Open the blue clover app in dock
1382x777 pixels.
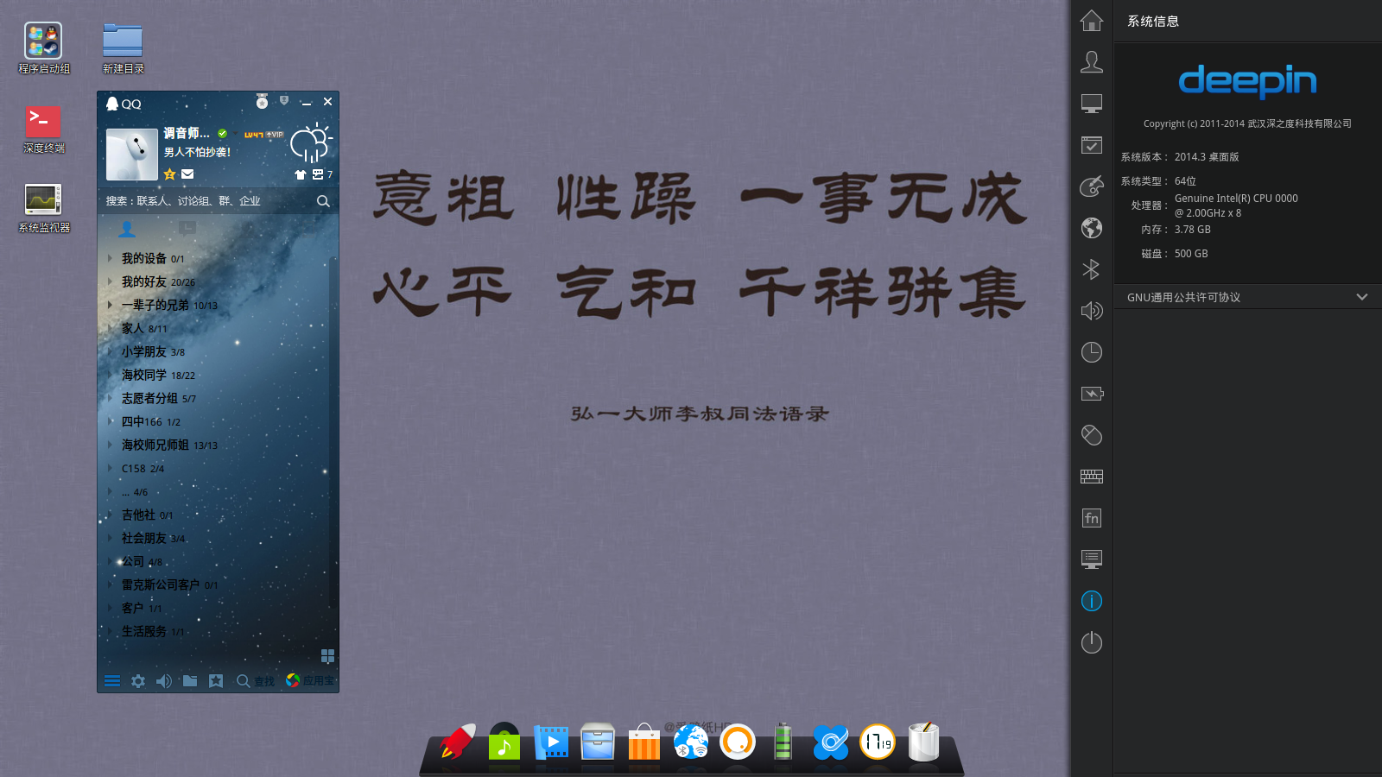tap(831, 742)
